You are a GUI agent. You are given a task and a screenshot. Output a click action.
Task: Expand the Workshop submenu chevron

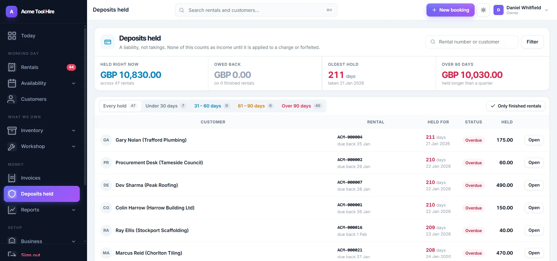pyautogui.click(x=74, y=147)
